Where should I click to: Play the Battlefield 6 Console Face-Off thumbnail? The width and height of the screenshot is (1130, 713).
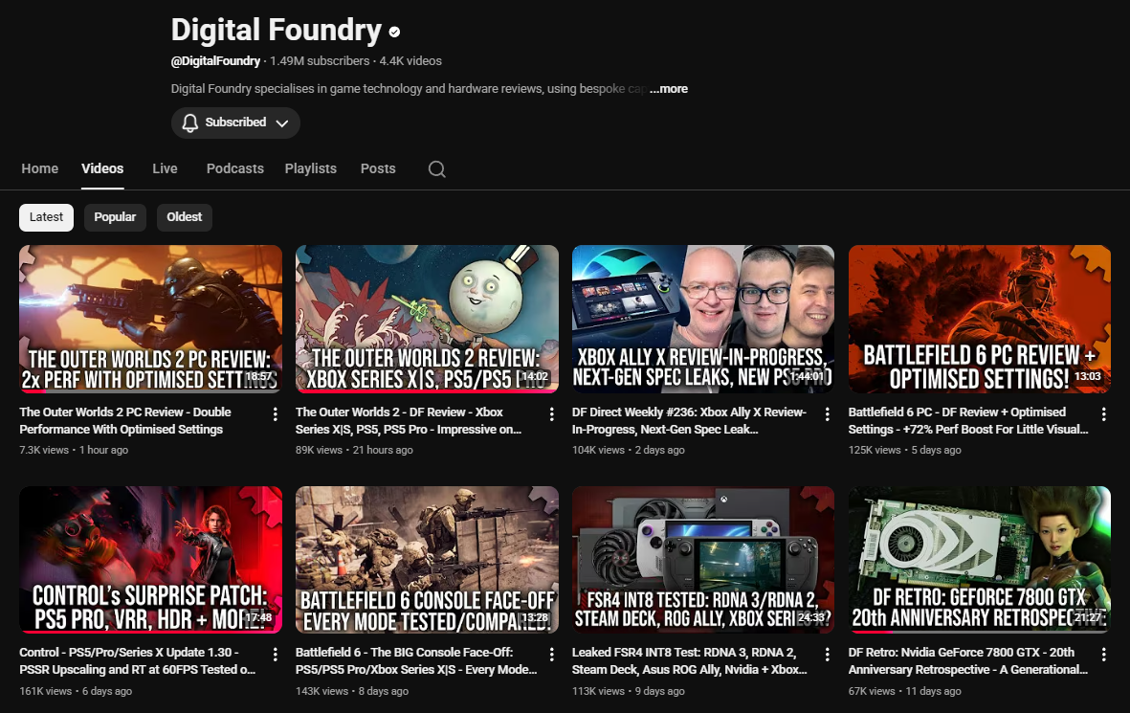click(427, 560)
